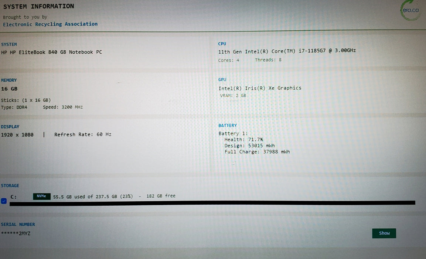
Task: Open the Electronic Recycling Association link
Action: coord(50,24)
